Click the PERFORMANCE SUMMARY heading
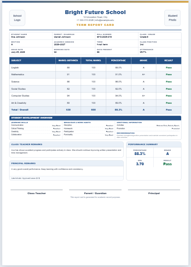 pyautogui.click(x=143, y=144)
